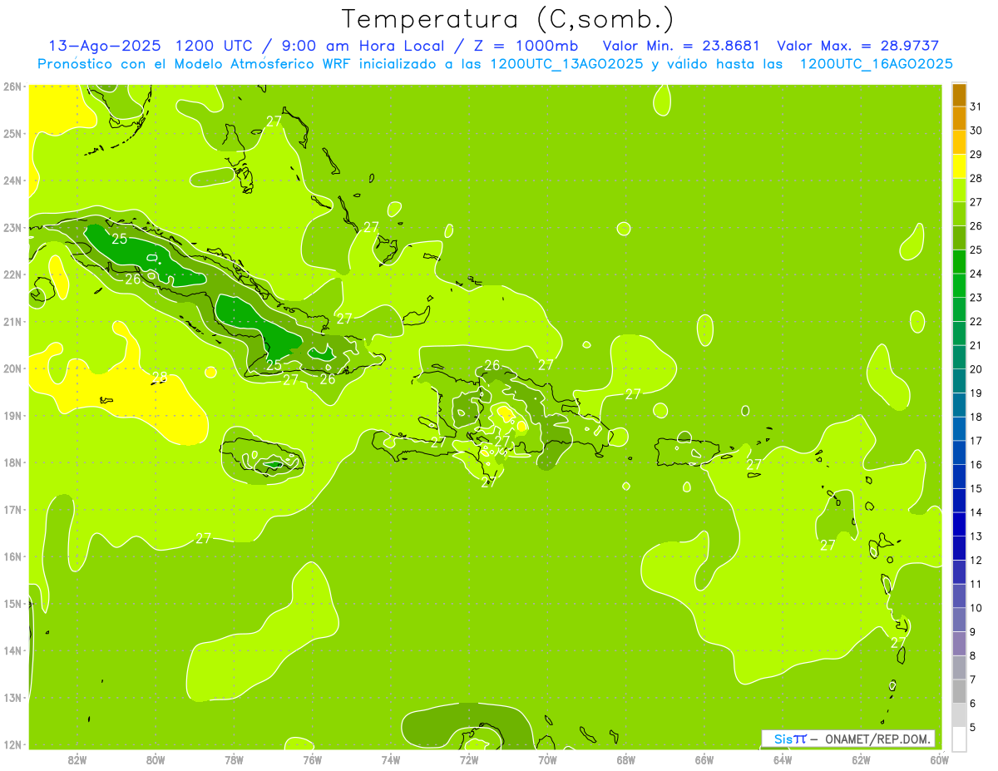Click the '17N' latitude axis label

coord(12,509)
